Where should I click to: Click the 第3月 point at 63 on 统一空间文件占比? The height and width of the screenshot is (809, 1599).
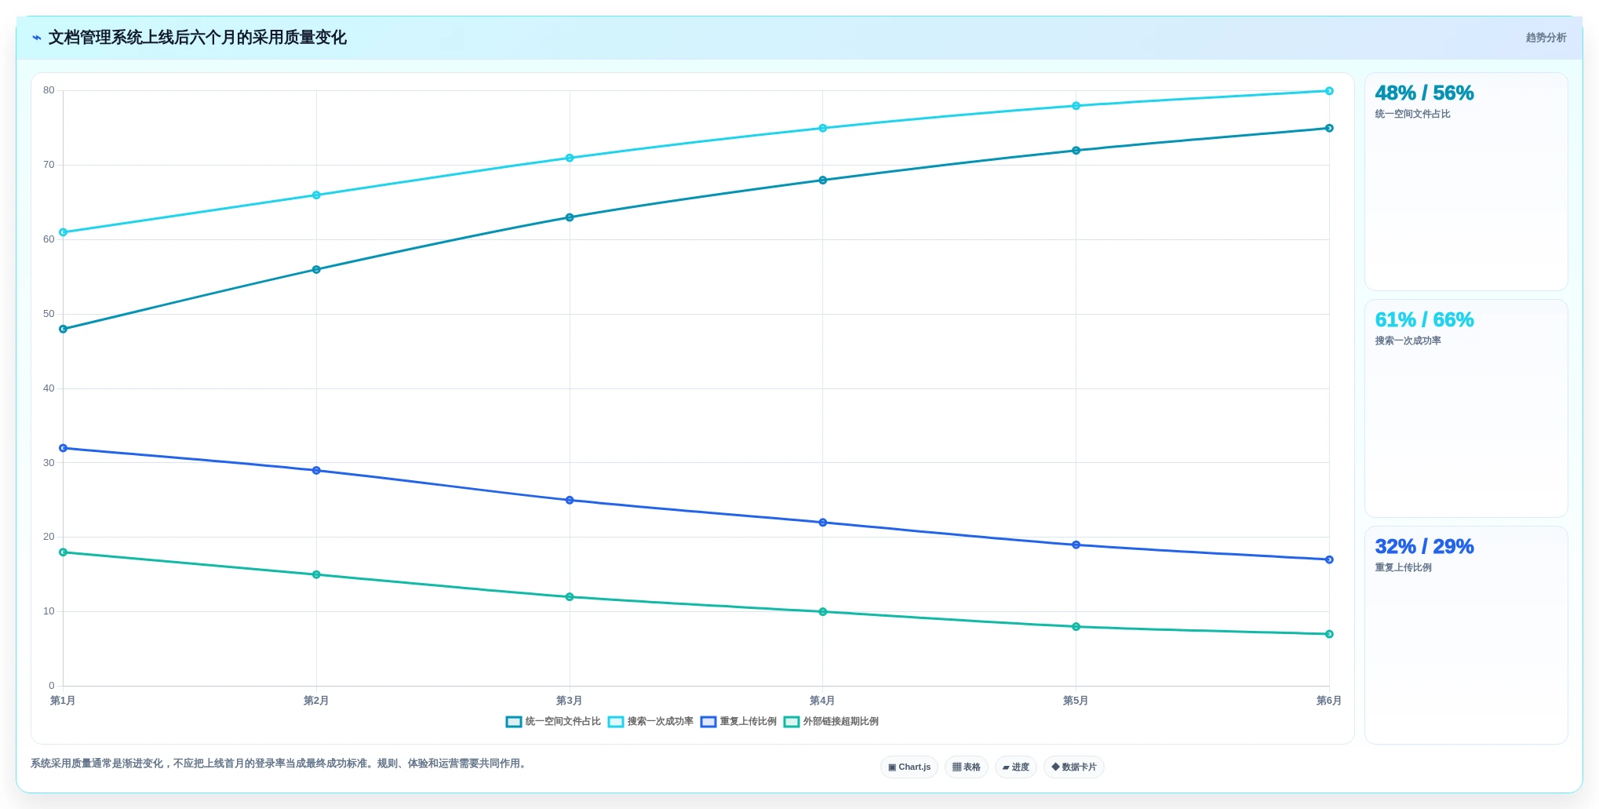[570, 217]
